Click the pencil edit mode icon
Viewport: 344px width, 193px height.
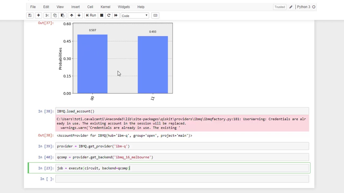[x=291, y=7]
